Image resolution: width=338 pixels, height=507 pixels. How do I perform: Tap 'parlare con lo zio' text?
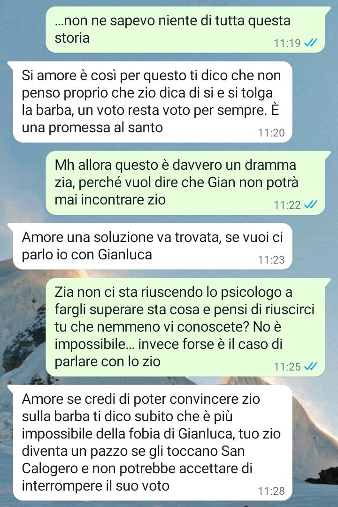(x=108, y=361)
